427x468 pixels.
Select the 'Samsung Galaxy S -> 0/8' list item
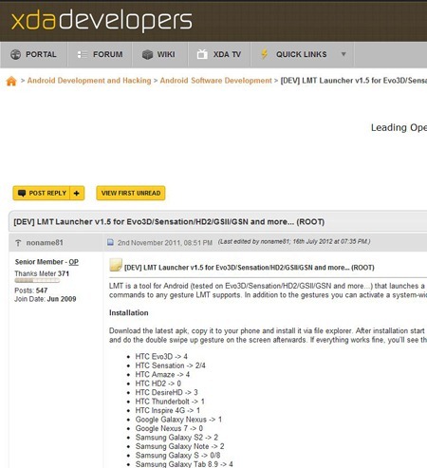pos(177,456)
